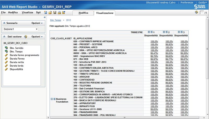Click the Save floppy disk icon
The width and height of the screenshot is (209, 119).
[x=55, y=12]
